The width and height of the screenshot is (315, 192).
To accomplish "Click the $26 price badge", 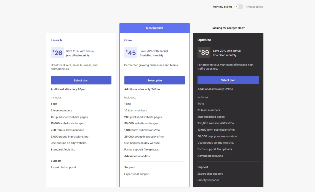I will (x=57, y=53).
